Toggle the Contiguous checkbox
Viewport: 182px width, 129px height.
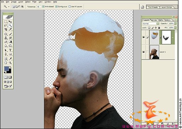point(57,6)
